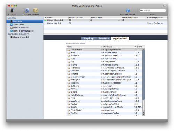
Task: Click the BrainChallenge app icon
Action: [x=69, y=95]
